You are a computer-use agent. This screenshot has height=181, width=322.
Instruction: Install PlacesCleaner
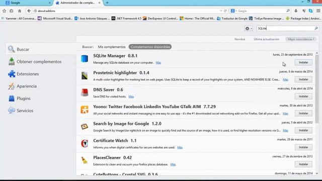coord(303,164)
